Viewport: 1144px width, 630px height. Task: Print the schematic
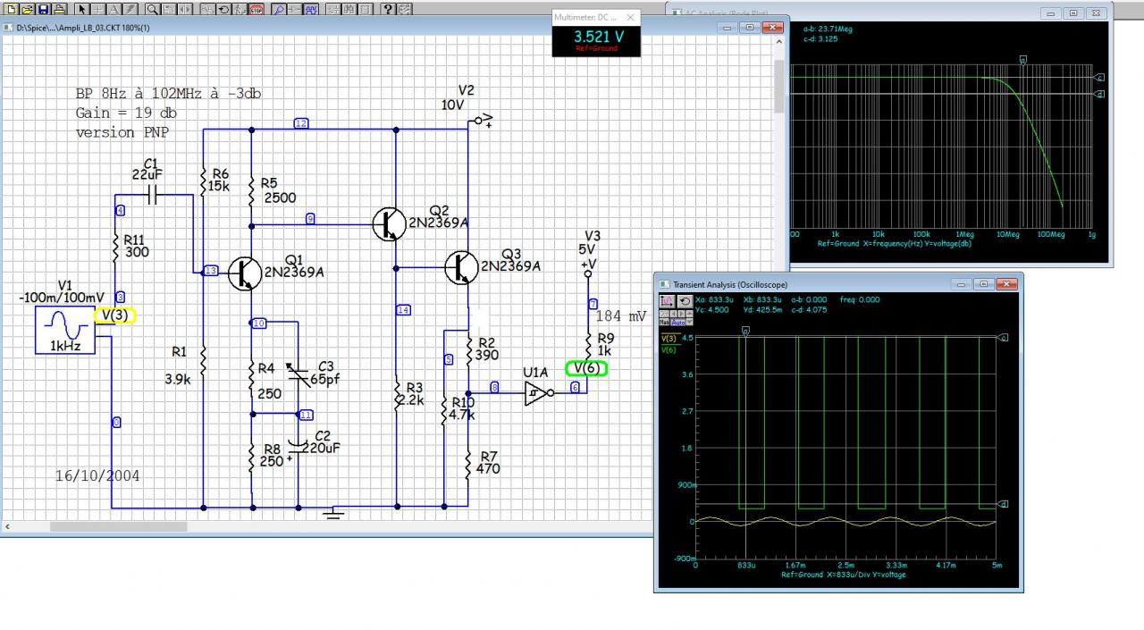60,9
